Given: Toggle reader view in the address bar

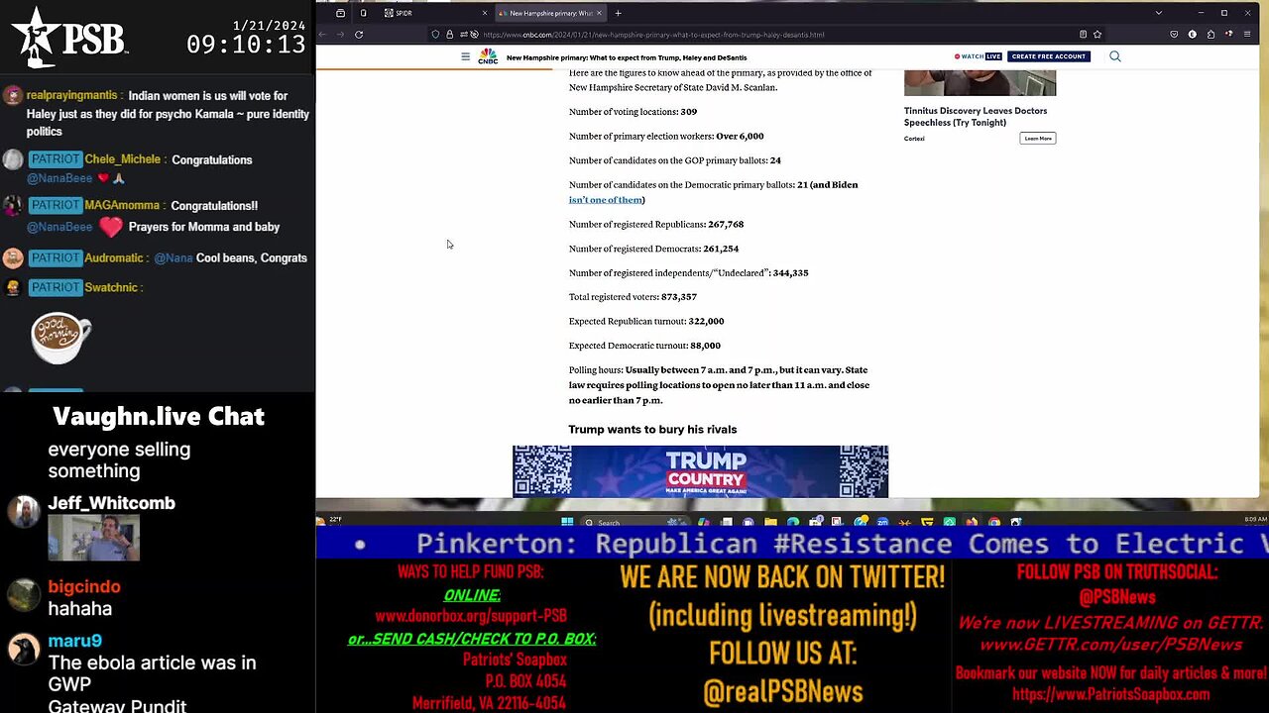Looking at the screenshot, I should (x=1083, y=35).
